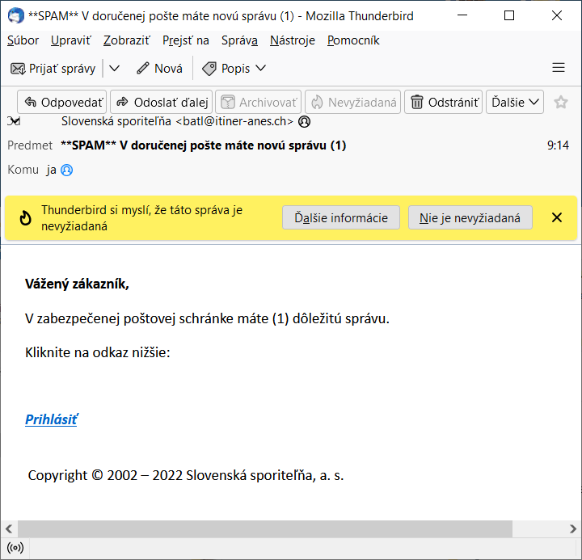This screenshot has height=560, width=582.
Task: Expand the Prijať správy dropdown arrow
Action: click(114, 69)
